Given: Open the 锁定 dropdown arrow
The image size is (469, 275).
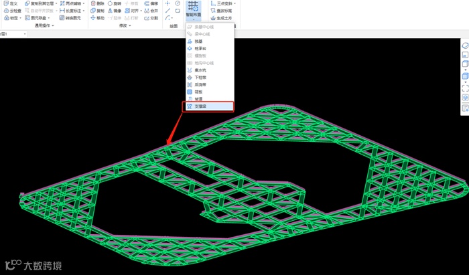Looking at the screenshot, I should (20, 18).
